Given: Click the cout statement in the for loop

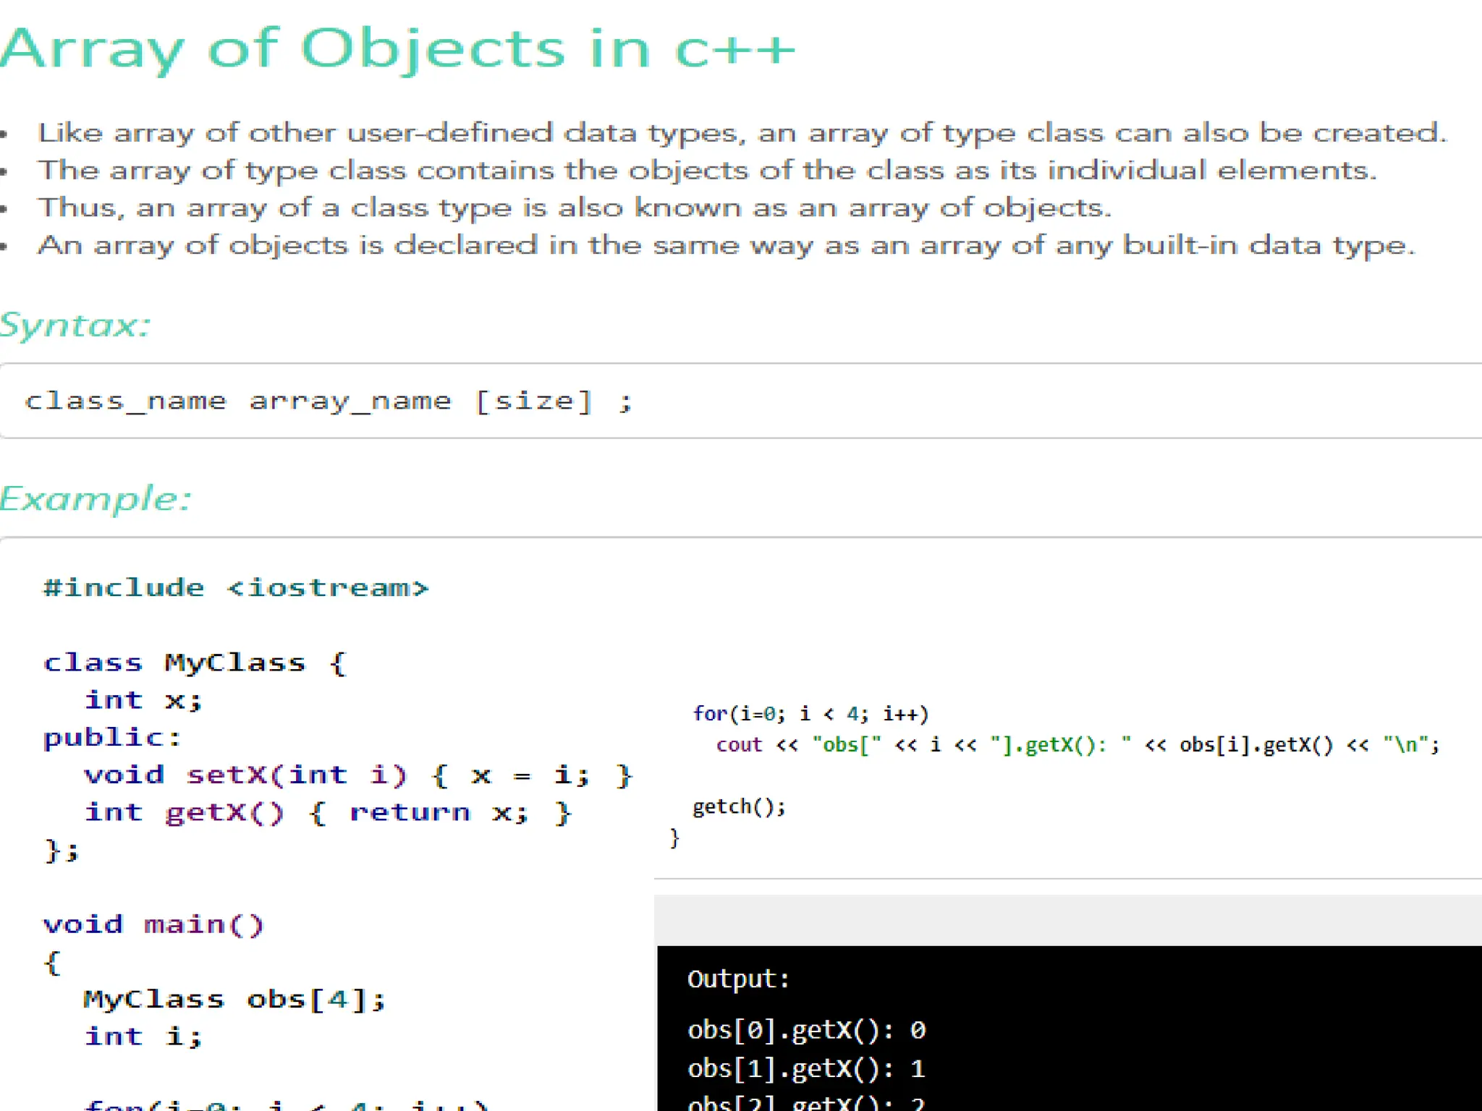Looking at the screenshot, I should pos(1078,744).
